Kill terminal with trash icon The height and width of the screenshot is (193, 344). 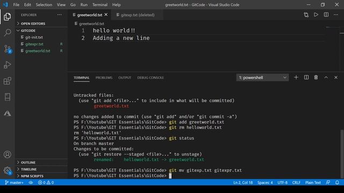(316, 77)
